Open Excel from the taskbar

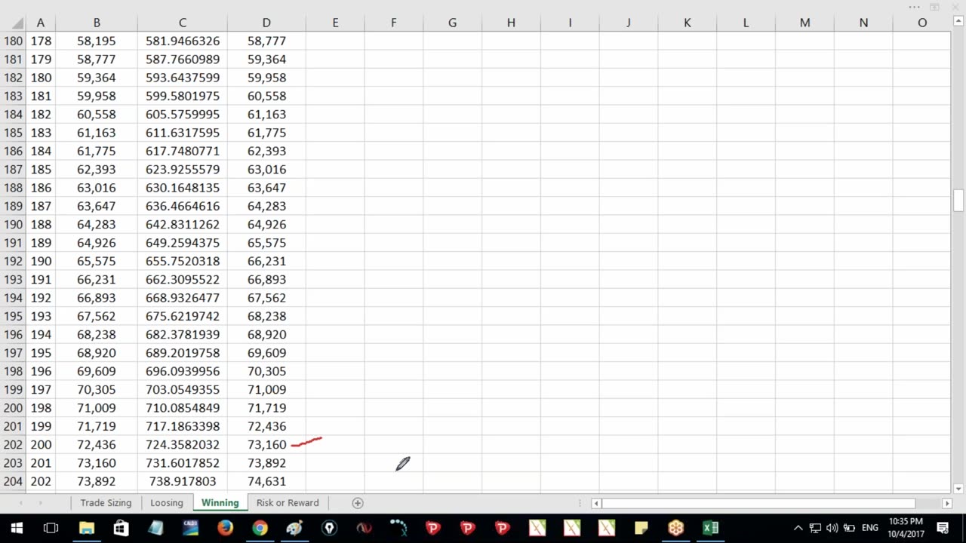tap(710, 528)
